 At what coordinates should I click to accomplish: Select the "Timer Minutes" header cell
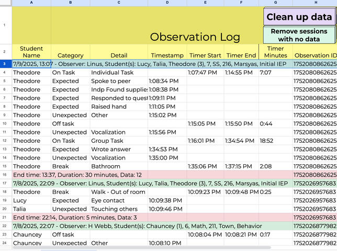pos(275,52)
